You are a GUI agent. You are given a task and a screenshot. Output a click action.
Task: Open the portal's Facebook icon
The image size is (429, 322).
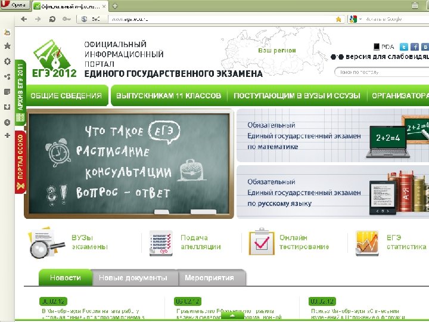pyautogui.click(x=415, y=47)
